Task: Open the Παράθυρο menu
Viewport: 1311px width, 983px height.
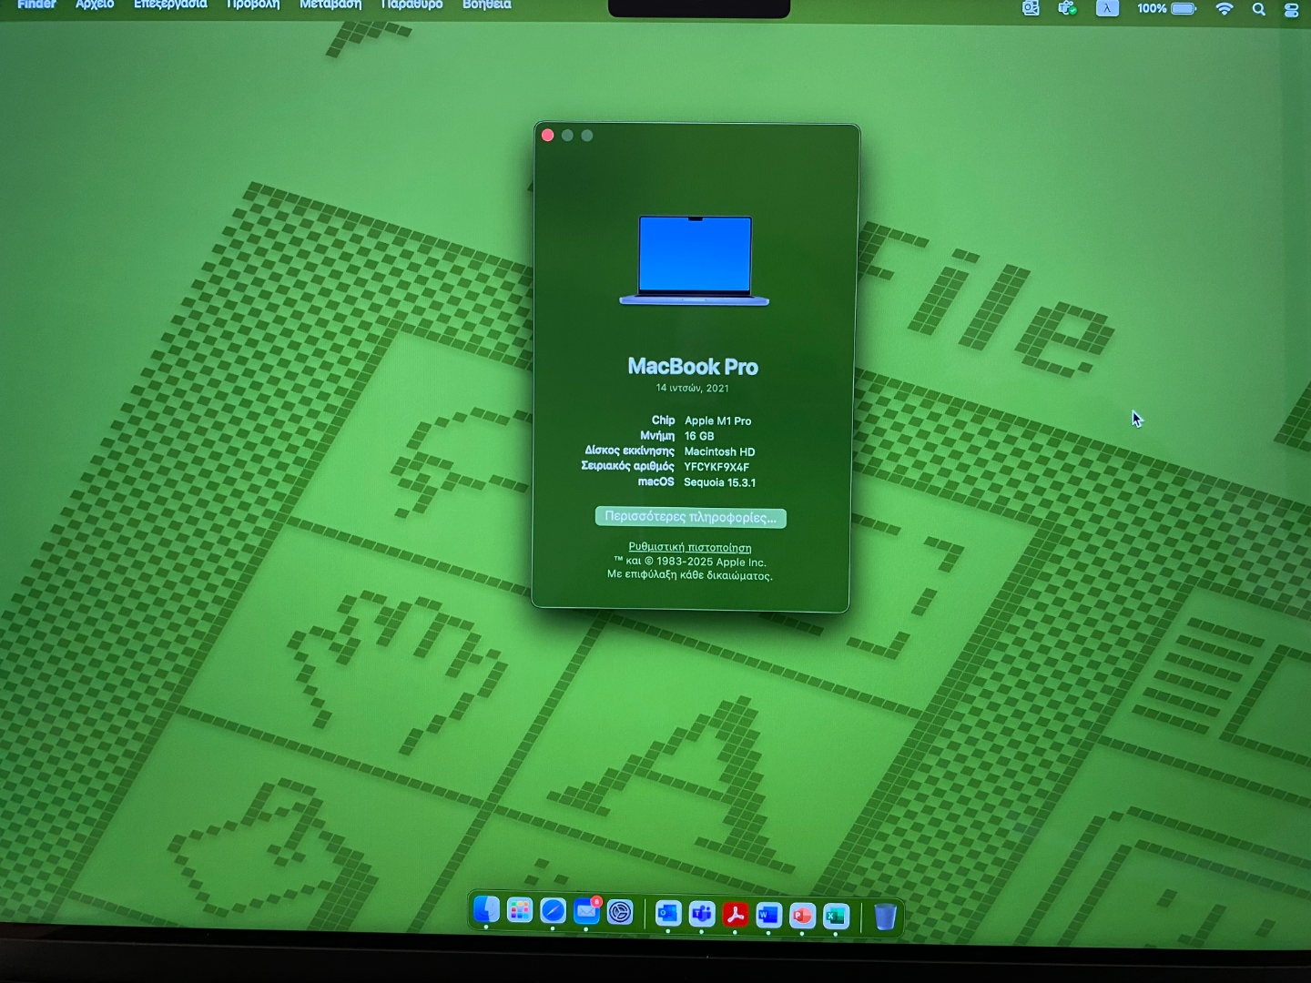Action: 412,5
